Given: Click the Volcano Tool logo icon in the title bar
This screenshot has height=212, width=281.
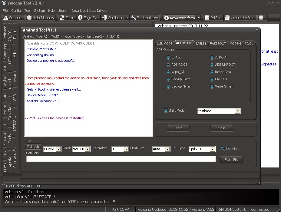Looking at the screenshot, I should point(4,3).
